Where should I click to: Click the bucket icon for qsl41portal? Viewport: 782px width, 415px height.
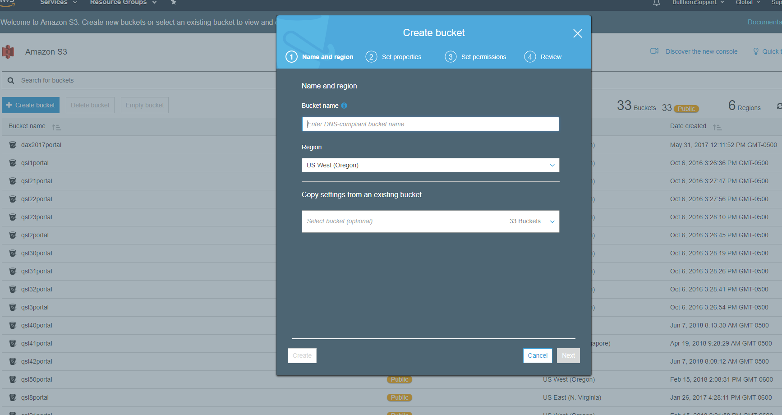tap(13, 343)
